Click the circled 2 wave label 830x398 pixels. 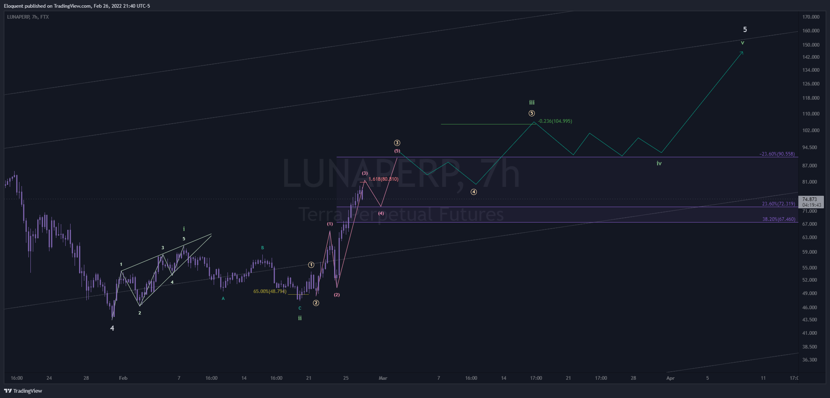coord(316,303)
